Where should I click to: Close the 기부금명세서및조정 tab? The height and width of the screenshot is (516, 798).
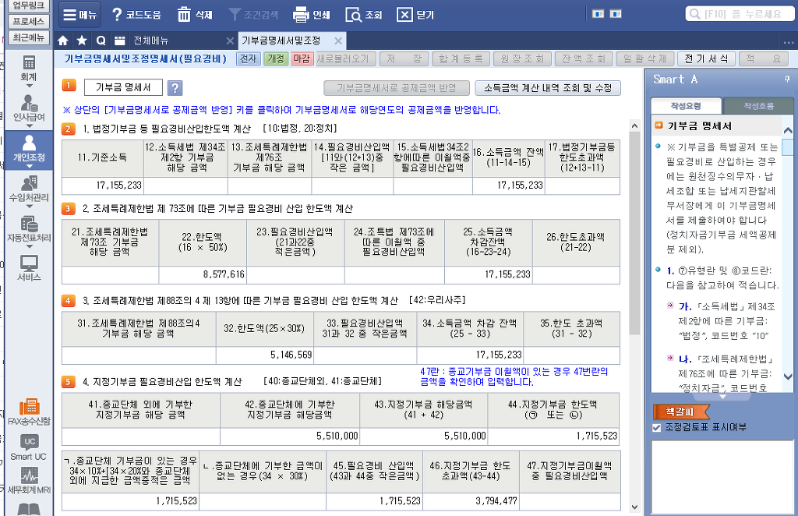point(338,41)
